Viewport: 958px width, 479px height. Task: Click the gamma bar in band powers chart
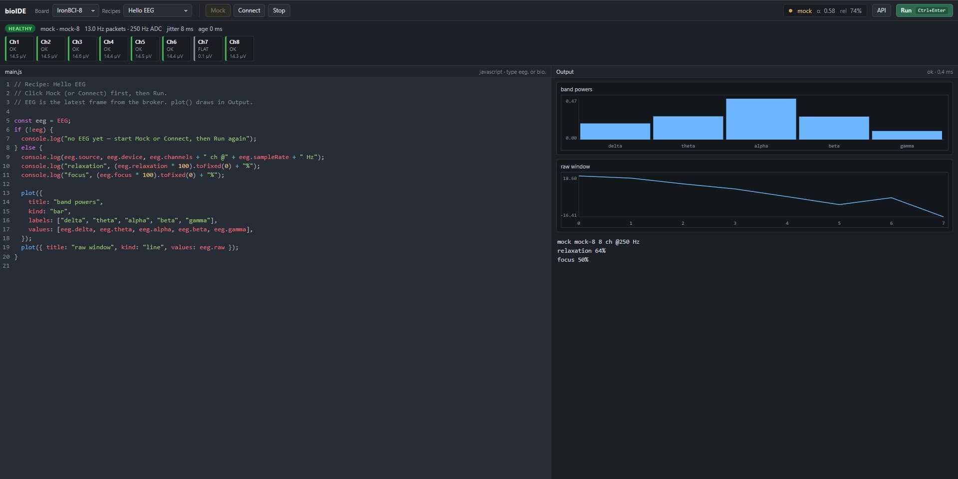point(907,135)
